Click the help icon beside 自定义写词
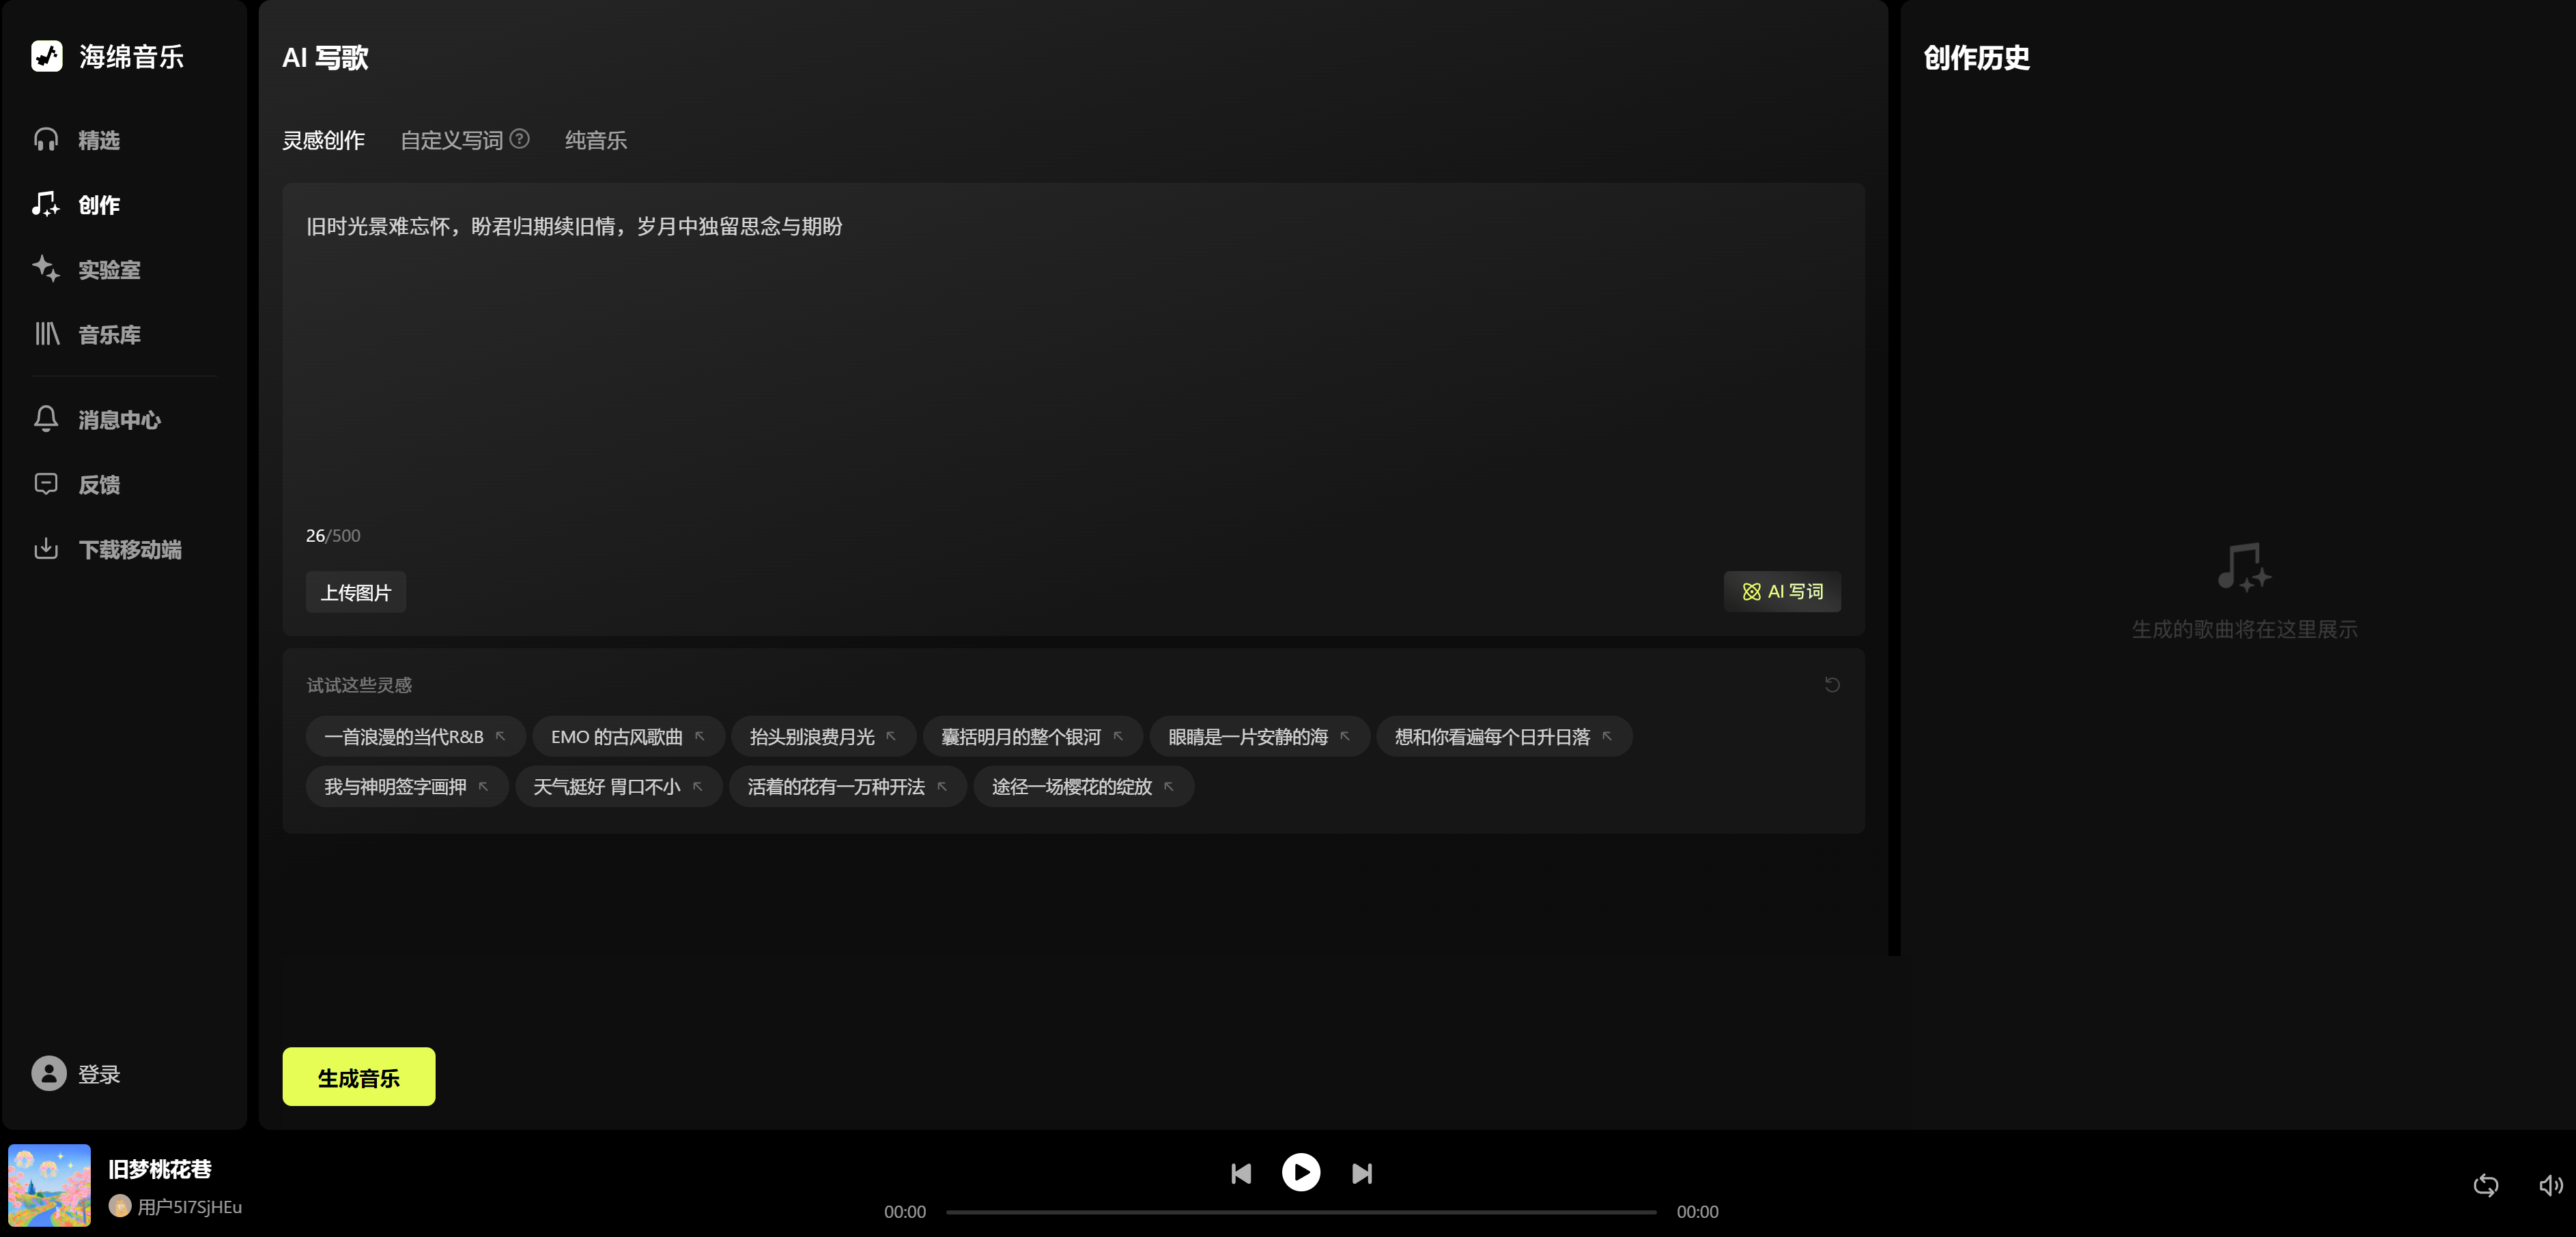This screenshot has width=2576, height=1237. click(520, 139)
